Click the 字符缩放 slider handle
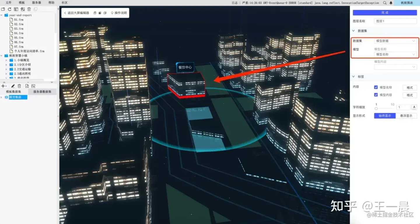Image resolution: width=420 pixels, height=224 pixels. click(376, 108)
